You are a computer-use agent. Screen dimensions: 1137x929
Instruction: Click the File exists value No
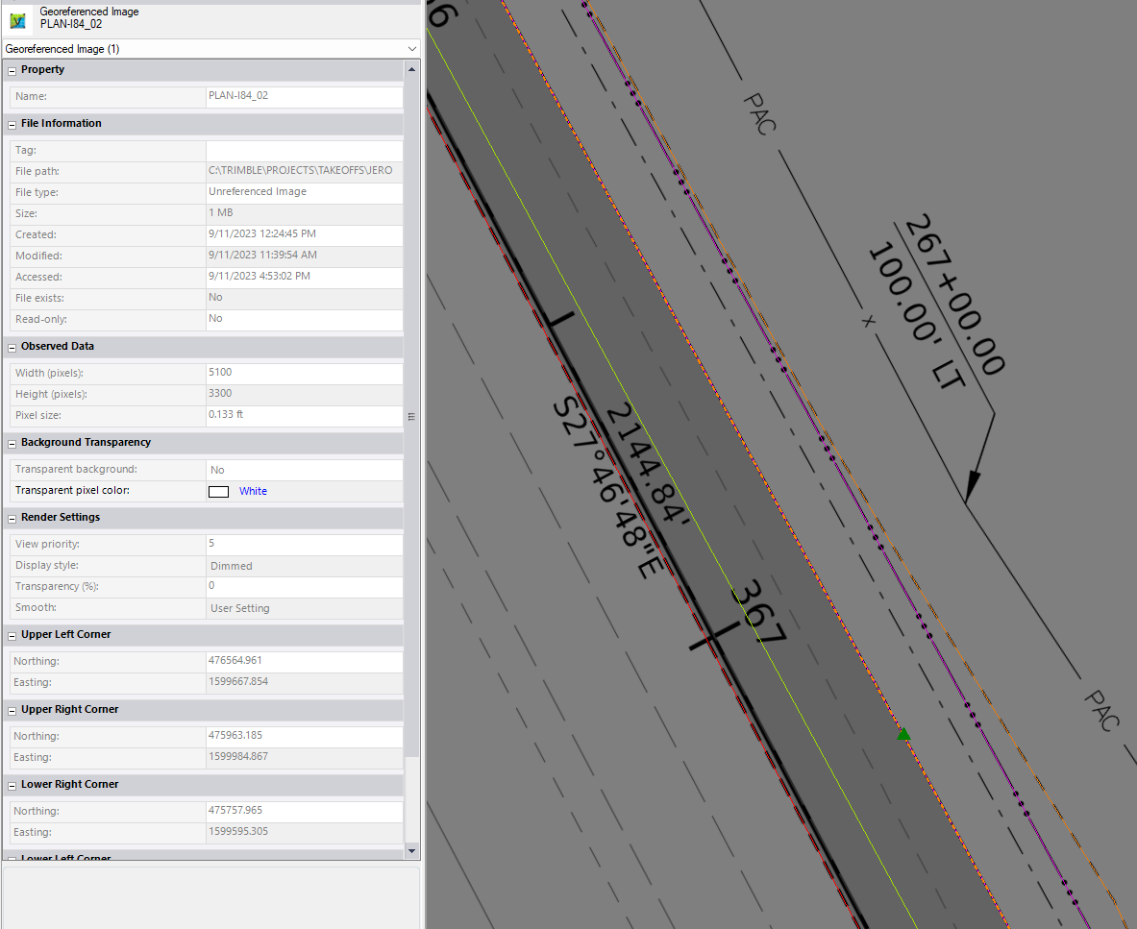(305, 298)
